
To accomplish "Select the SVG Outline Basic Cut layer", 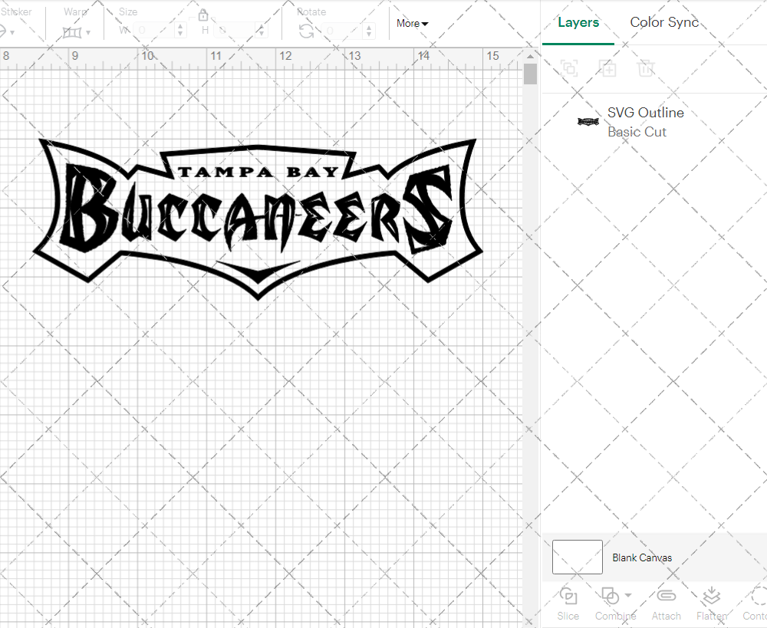I will pyautogui.click(x=645, y=121).
